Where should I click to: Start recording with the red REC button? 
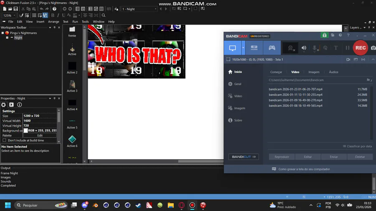361,48
